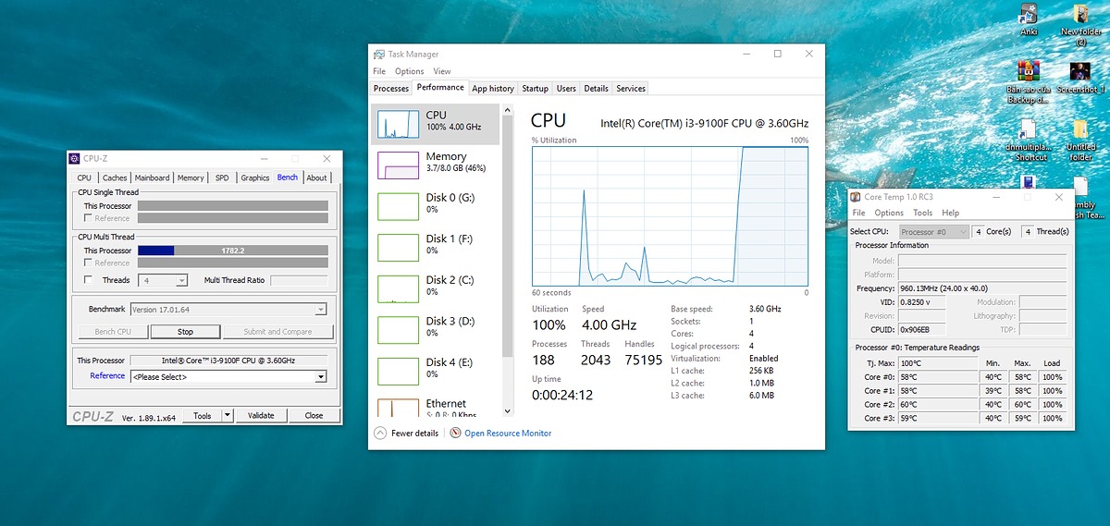Switch to App history tab
This screenshot has height=526, width=1110.
493,89
